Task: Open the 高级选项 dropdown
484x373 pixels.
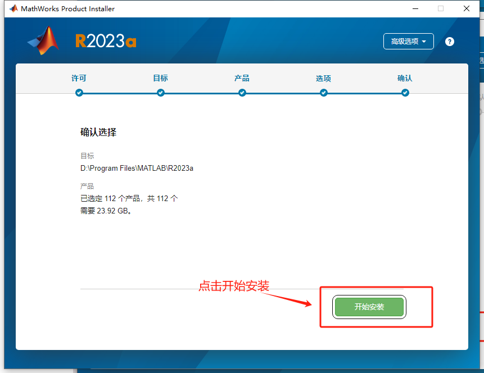Action: [x=408, y=42]
